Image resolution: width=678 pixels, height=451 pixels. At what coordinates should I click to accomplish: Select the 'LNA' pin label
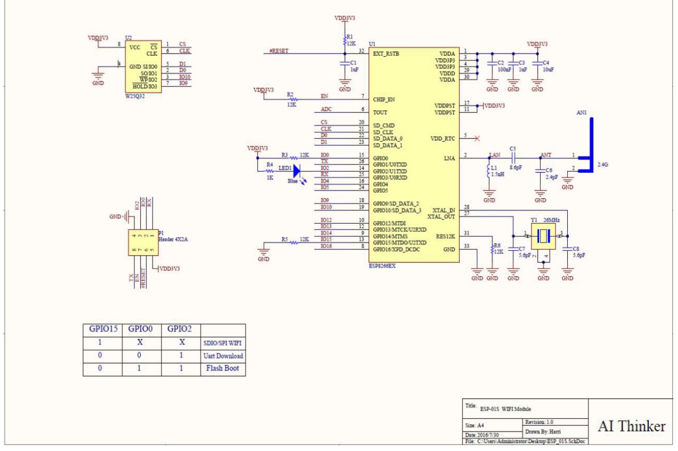(449, 157)
